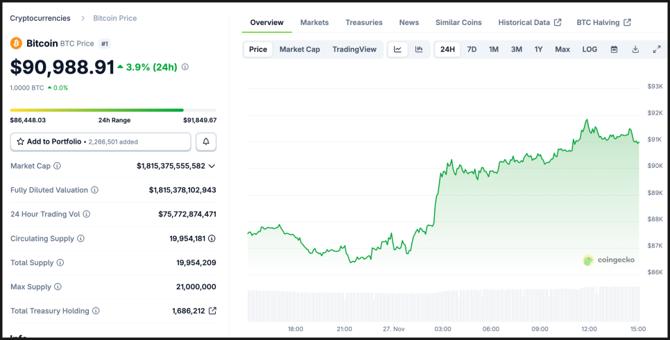Toggle the LOG scale option

pos(590,49)
